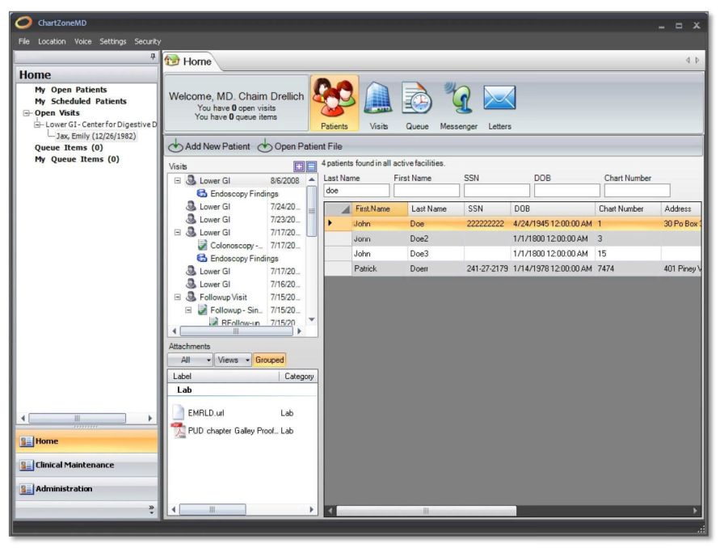The width and height of the screenshot is (724, 548).
Task: Click the First Name search field
Action: [427, 191]
